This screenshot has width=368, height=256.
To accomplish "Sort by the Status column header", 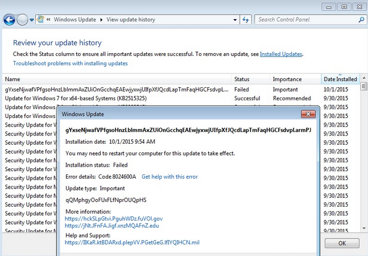I will click(x=251, y=79).
